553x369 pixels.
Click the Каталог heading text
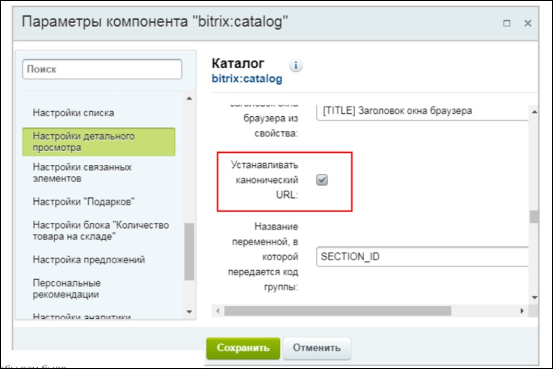pos(237,64)
